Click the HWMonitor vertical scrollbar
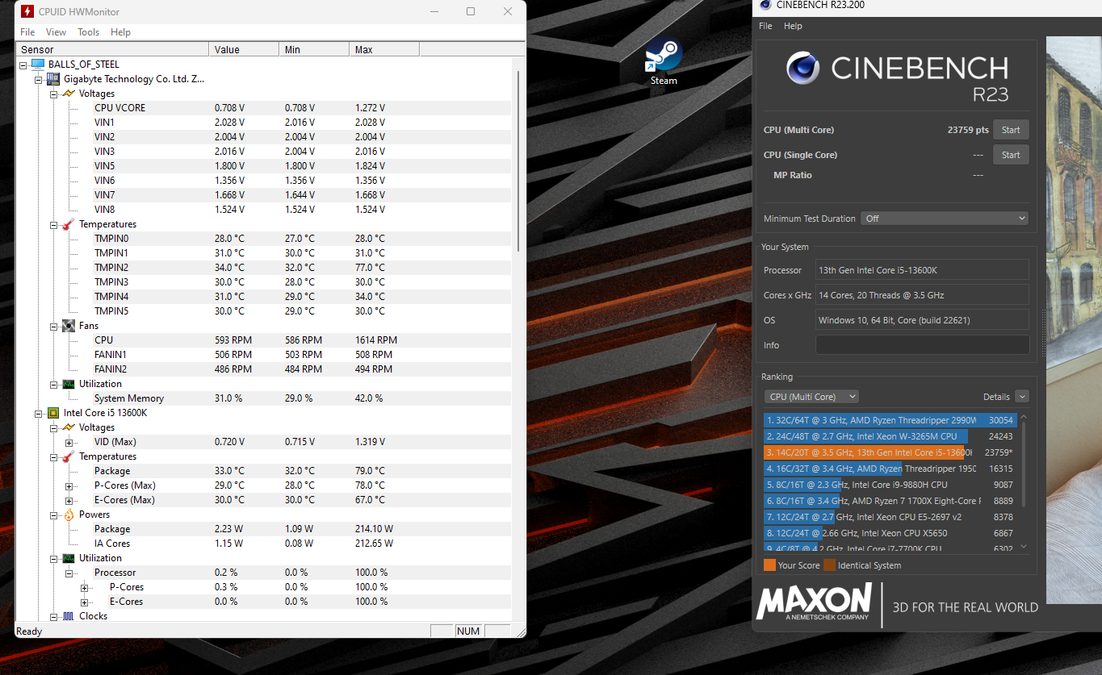The height and width of the screenshot is (675, 1102). 517,161
